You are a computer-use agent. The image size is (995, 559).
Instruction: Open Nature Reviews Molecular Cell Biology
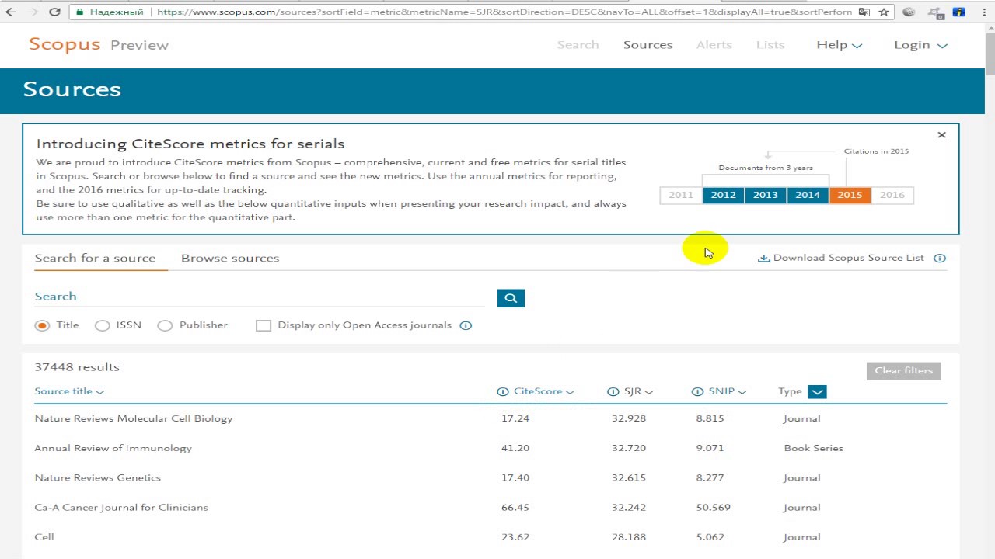coord(134,418)
